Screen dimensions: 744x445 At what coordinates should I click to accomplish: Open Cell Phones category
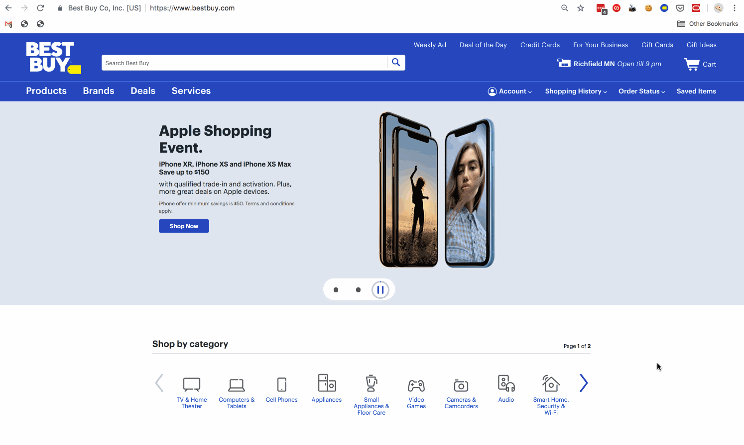(x=281, y=389)
